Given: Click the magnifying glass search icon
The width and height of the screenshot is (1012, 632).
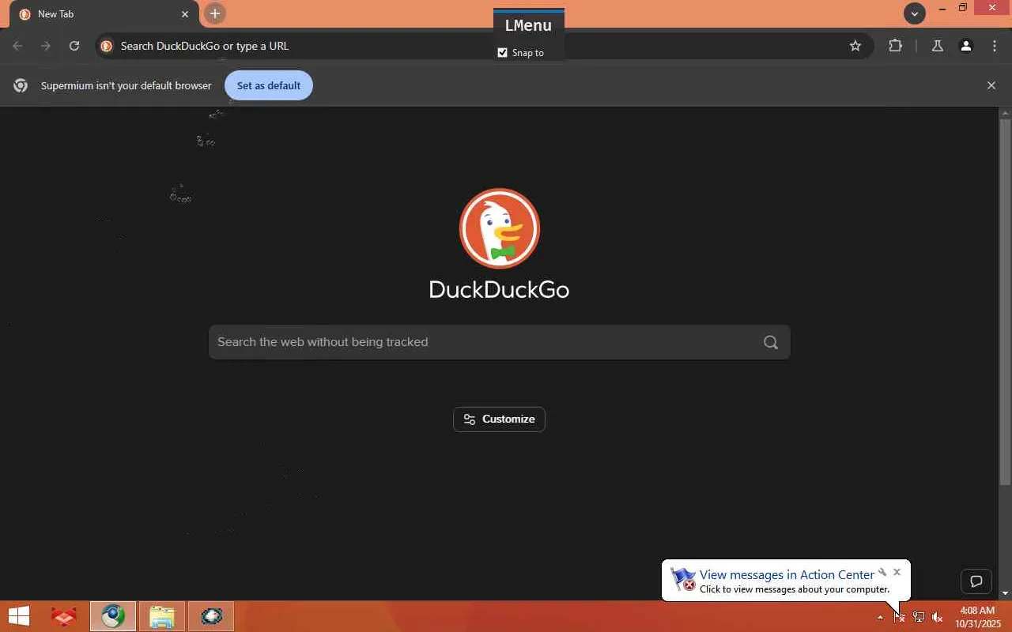Looking at the screenshot, I should 771,342.
